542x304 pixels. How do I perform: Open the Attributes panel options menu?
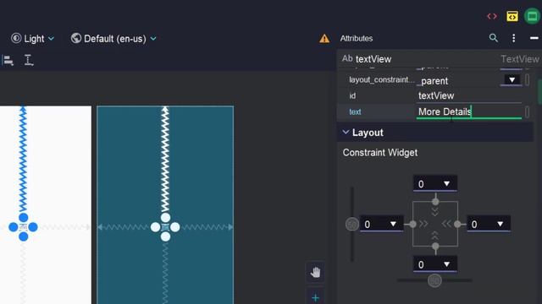coord(514,38)
